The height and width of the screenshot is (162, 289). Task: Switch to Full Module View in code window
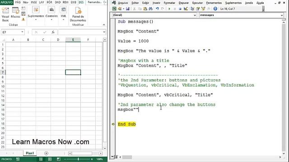click(117, 157)
